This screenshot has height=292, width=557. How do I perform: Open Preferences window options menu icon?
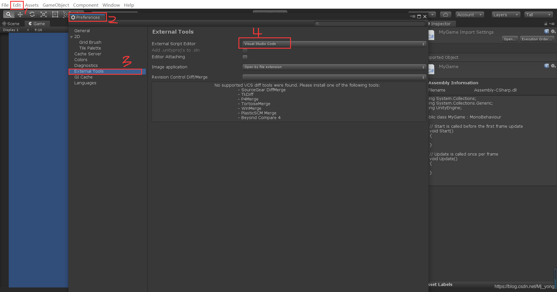pos(413,17)
